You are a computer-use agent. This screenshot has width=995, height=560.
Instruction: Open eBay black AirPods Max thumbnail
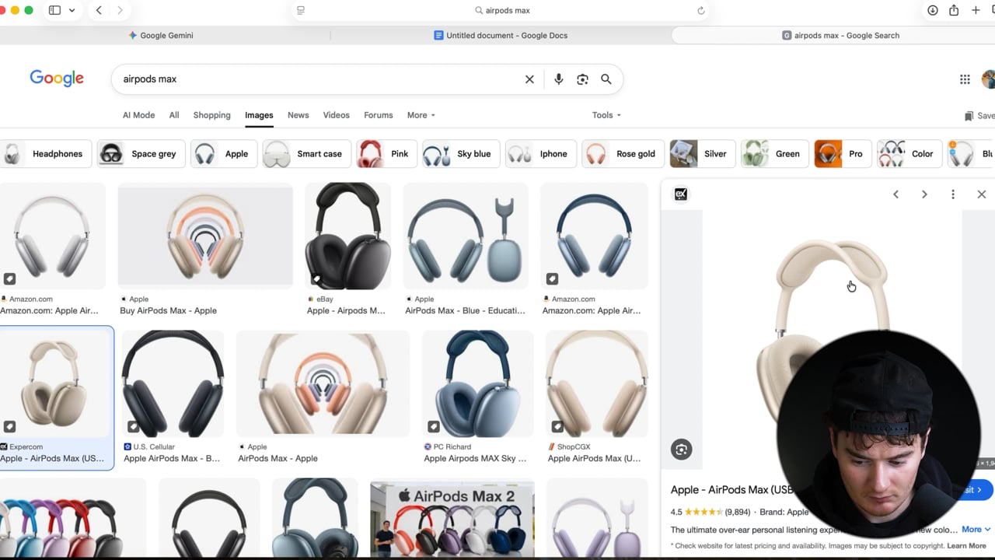tap(347, 236)
